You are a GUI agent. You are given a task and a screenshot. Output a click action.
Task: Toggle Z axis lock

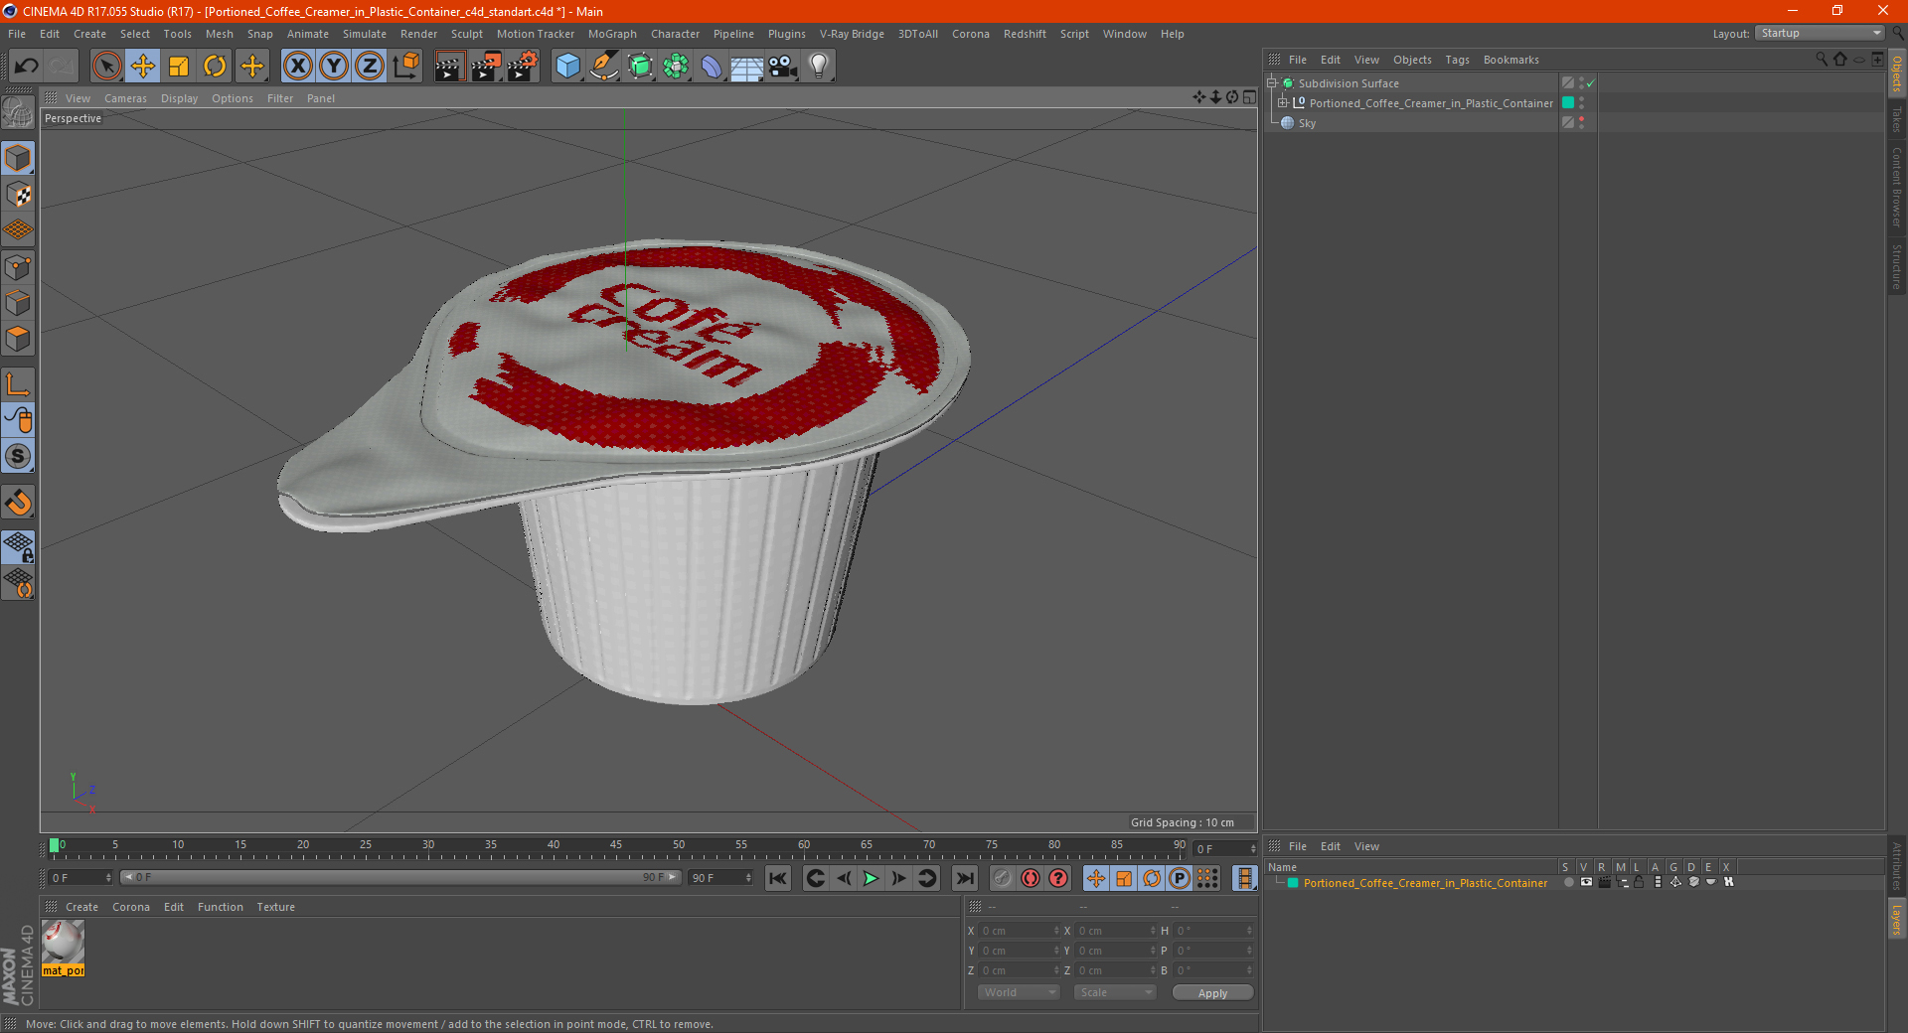tap(370, 67)
